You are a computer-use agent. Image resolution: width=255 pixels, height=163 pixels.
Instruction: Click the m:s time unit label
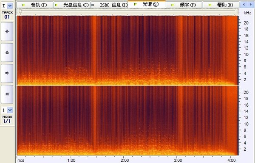pyautogui.click(x=21, y=160)
